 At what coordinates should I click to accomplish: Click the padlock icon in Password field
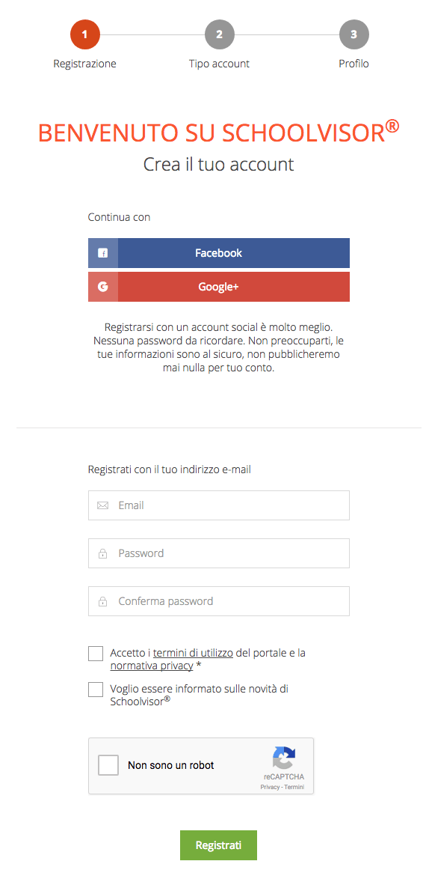pos(102,553)
